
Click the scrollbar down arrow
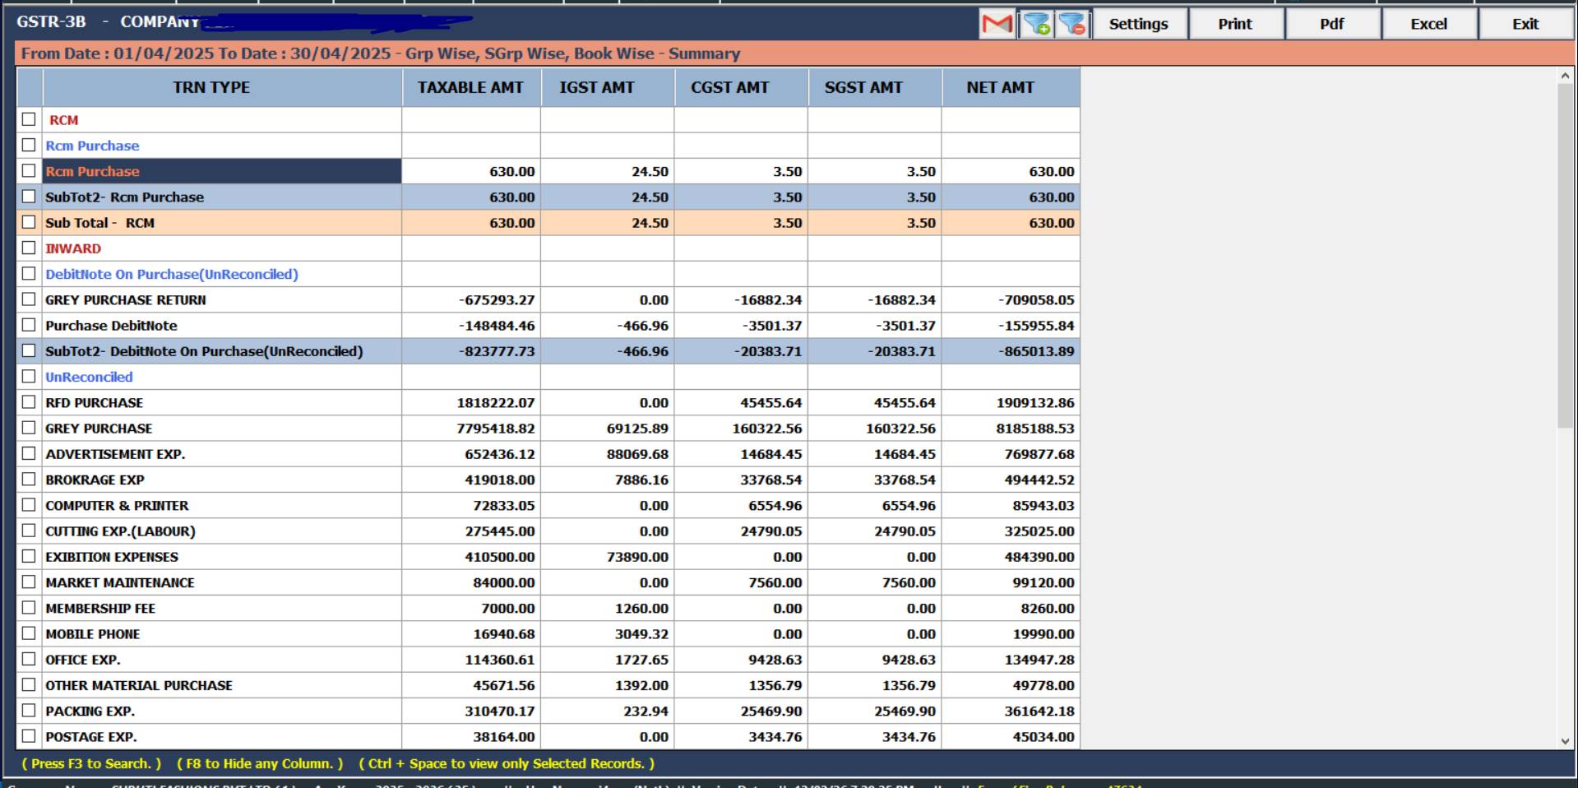[1563, 739]
